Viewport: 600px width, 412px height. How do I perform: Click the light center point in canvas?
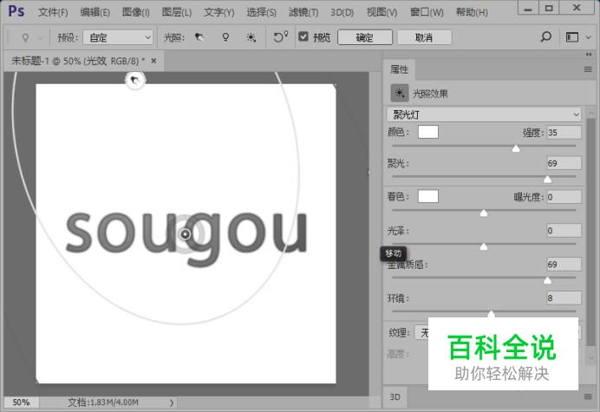pyautogui.click(x=186, y=234)
